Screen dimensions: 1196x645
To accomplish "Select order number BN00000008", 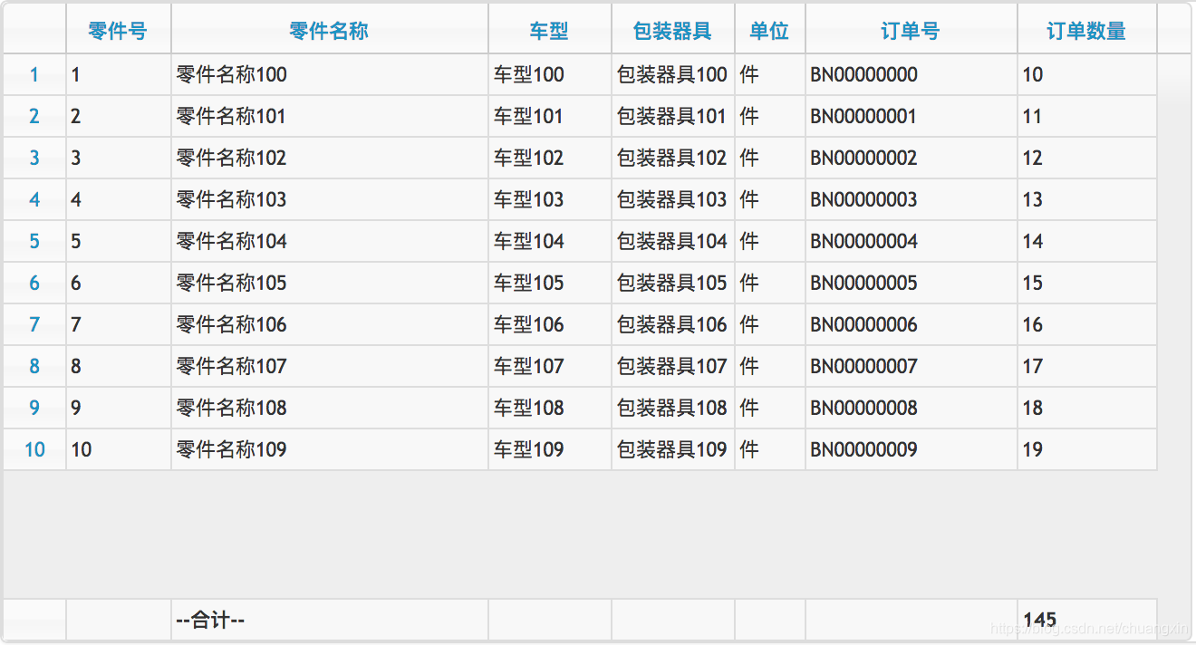I will point(911,408).
